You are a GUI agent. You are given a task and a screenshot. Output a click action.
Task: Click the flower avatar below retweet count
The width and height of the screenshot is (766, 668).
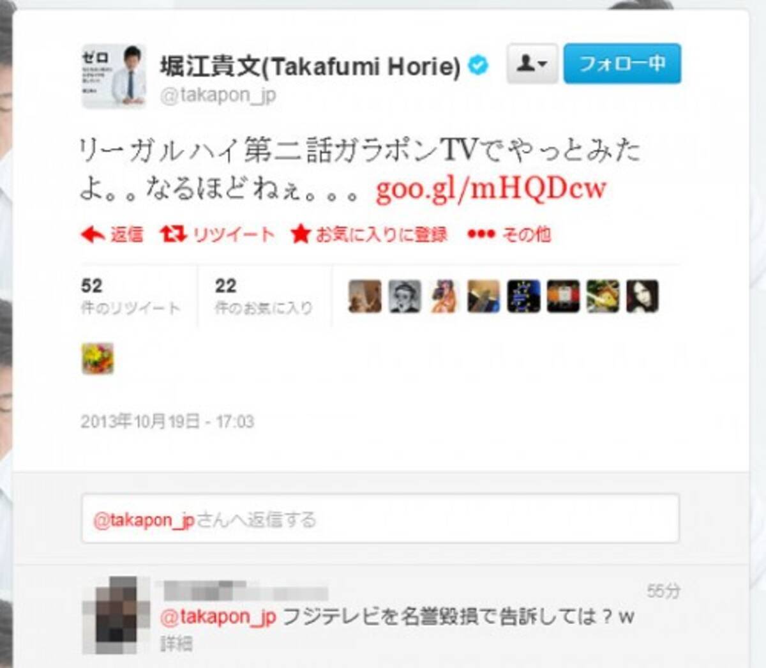pyautogui.click(x=98, y=358)
